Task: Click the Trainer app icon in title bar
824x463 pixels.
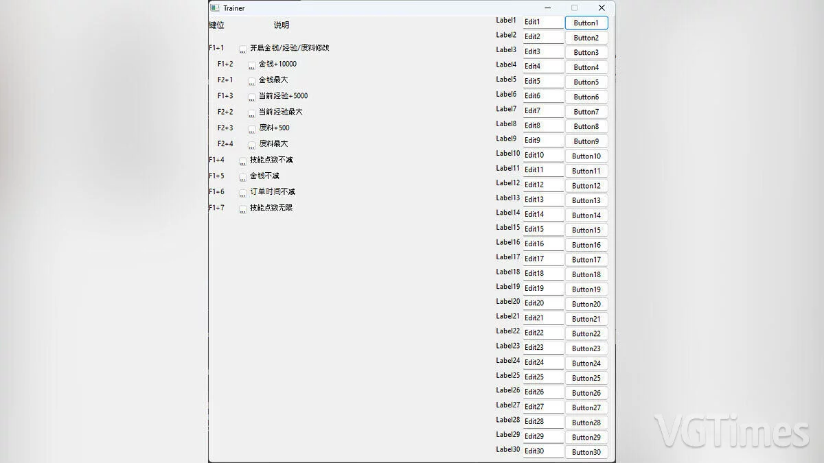Action: [x=215, y=8]
